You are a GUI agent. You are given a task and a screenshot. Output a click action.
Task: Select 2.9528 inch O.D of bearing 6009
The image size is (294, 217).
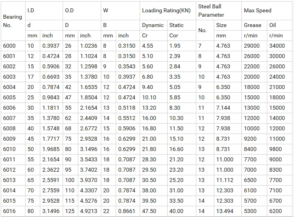click(89, 139)
